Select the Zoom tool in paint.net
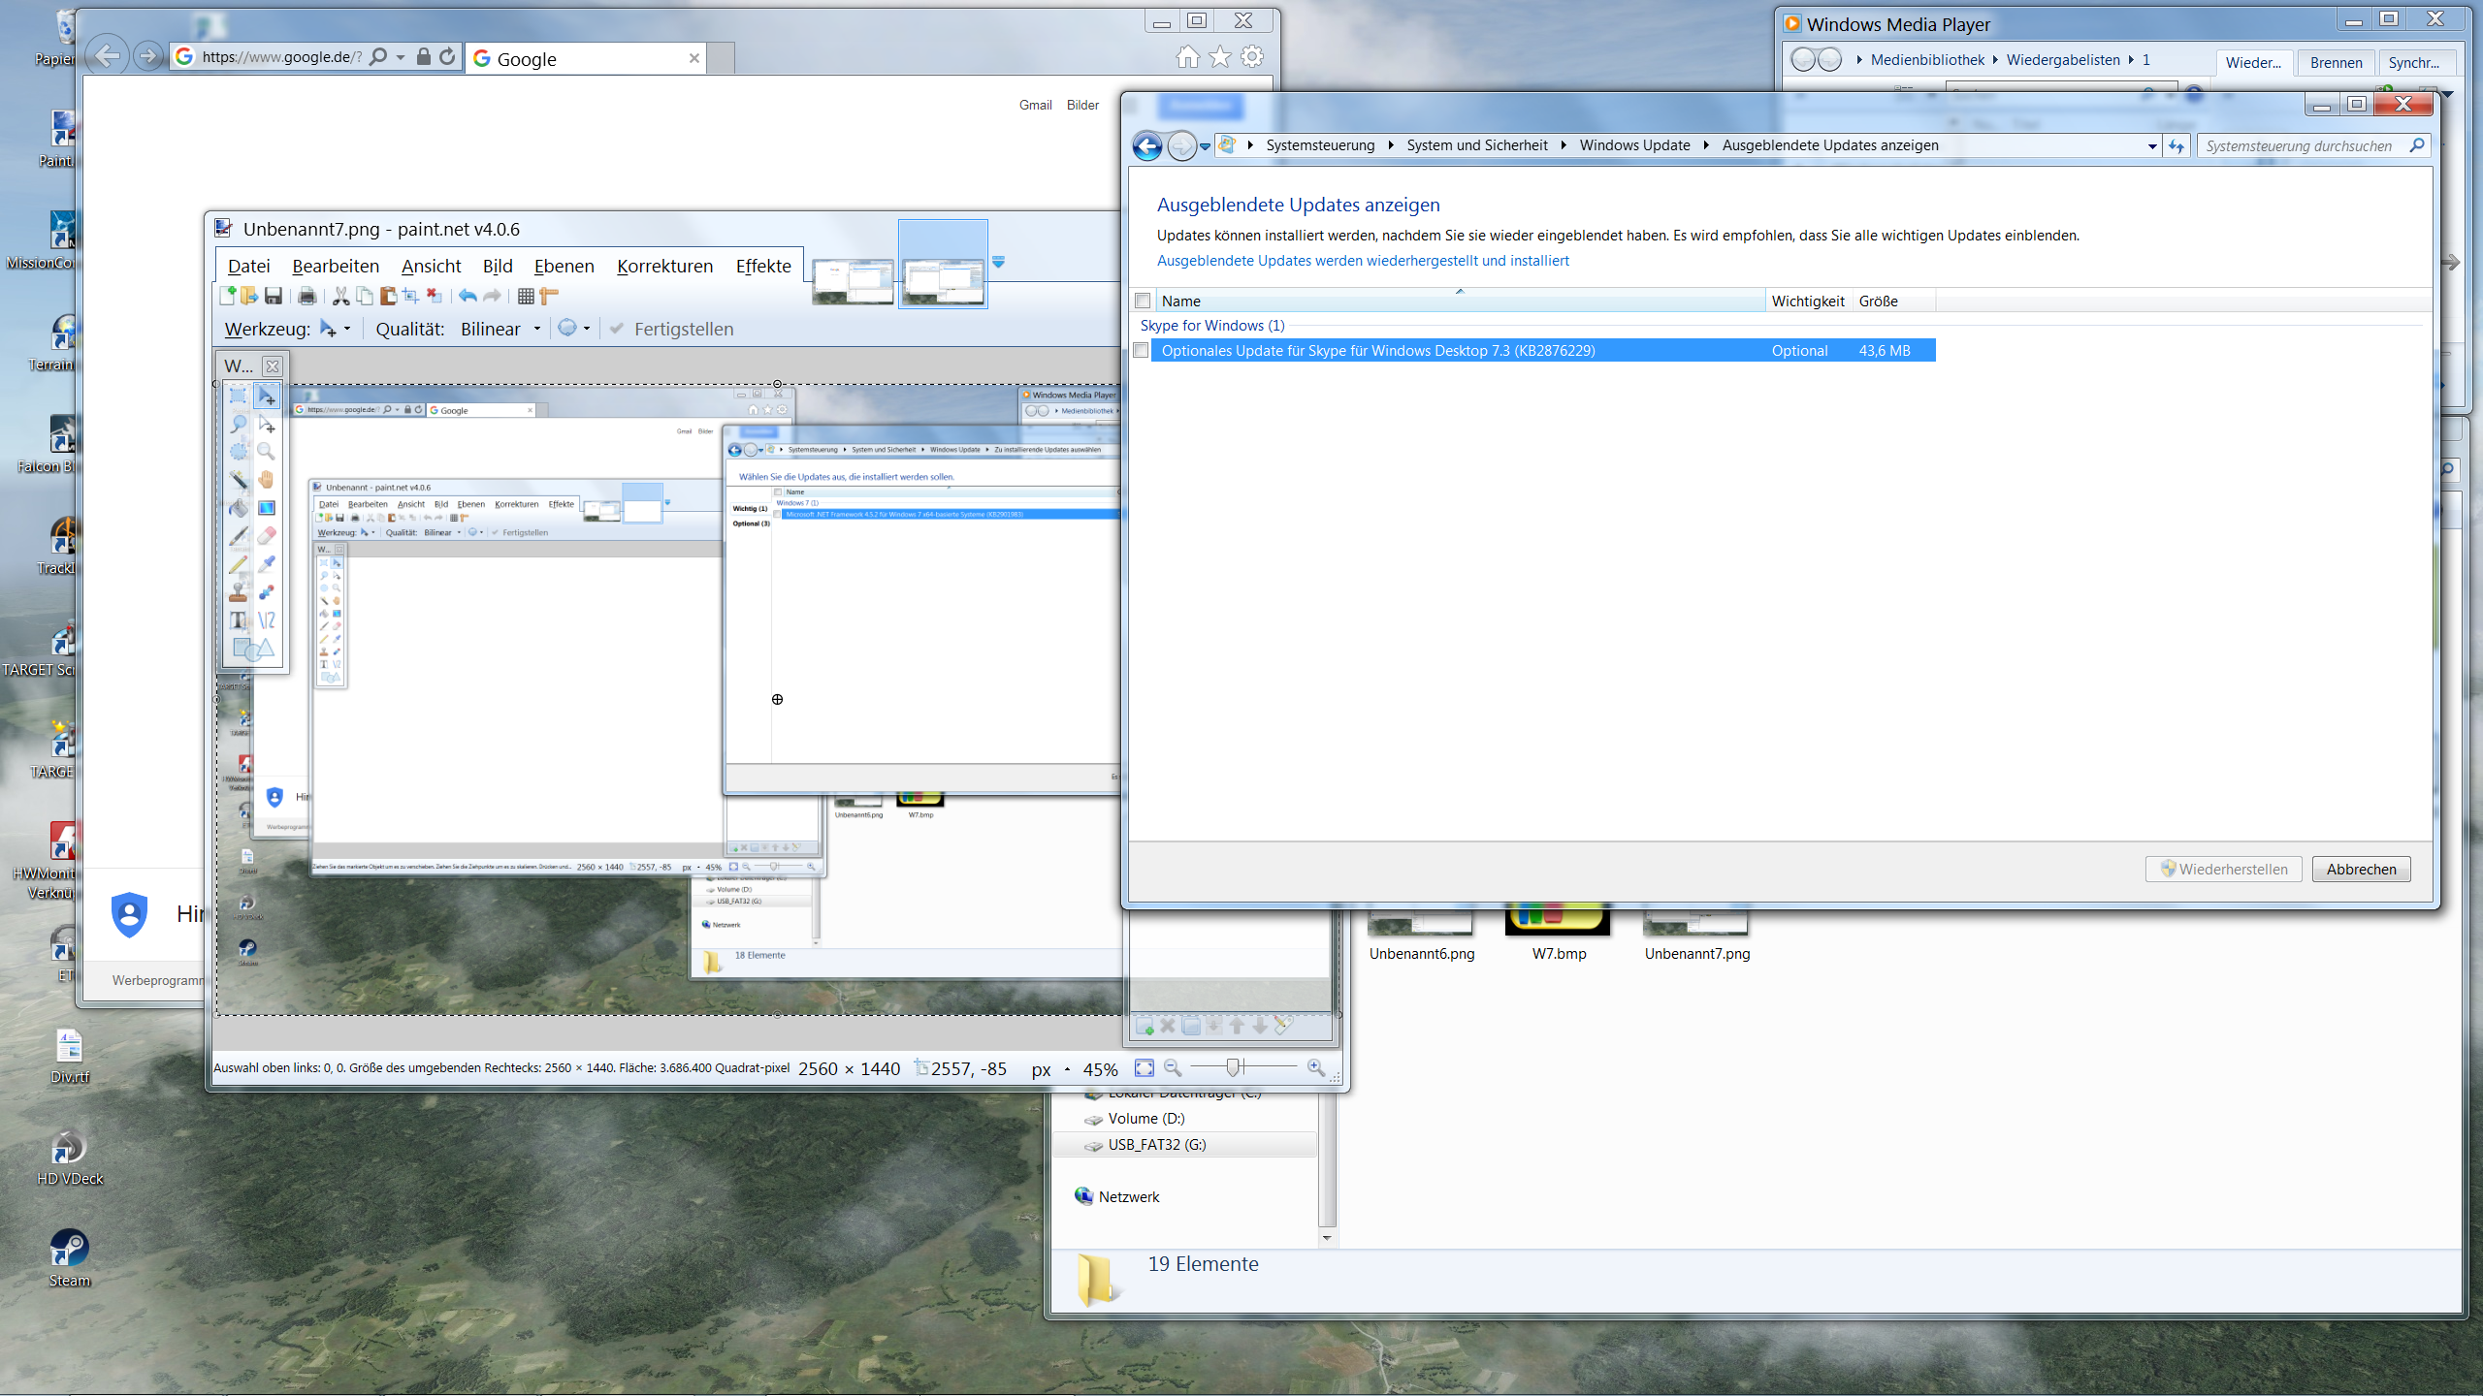Viewport: 2483px width, 1396px height. click(266, 452)
